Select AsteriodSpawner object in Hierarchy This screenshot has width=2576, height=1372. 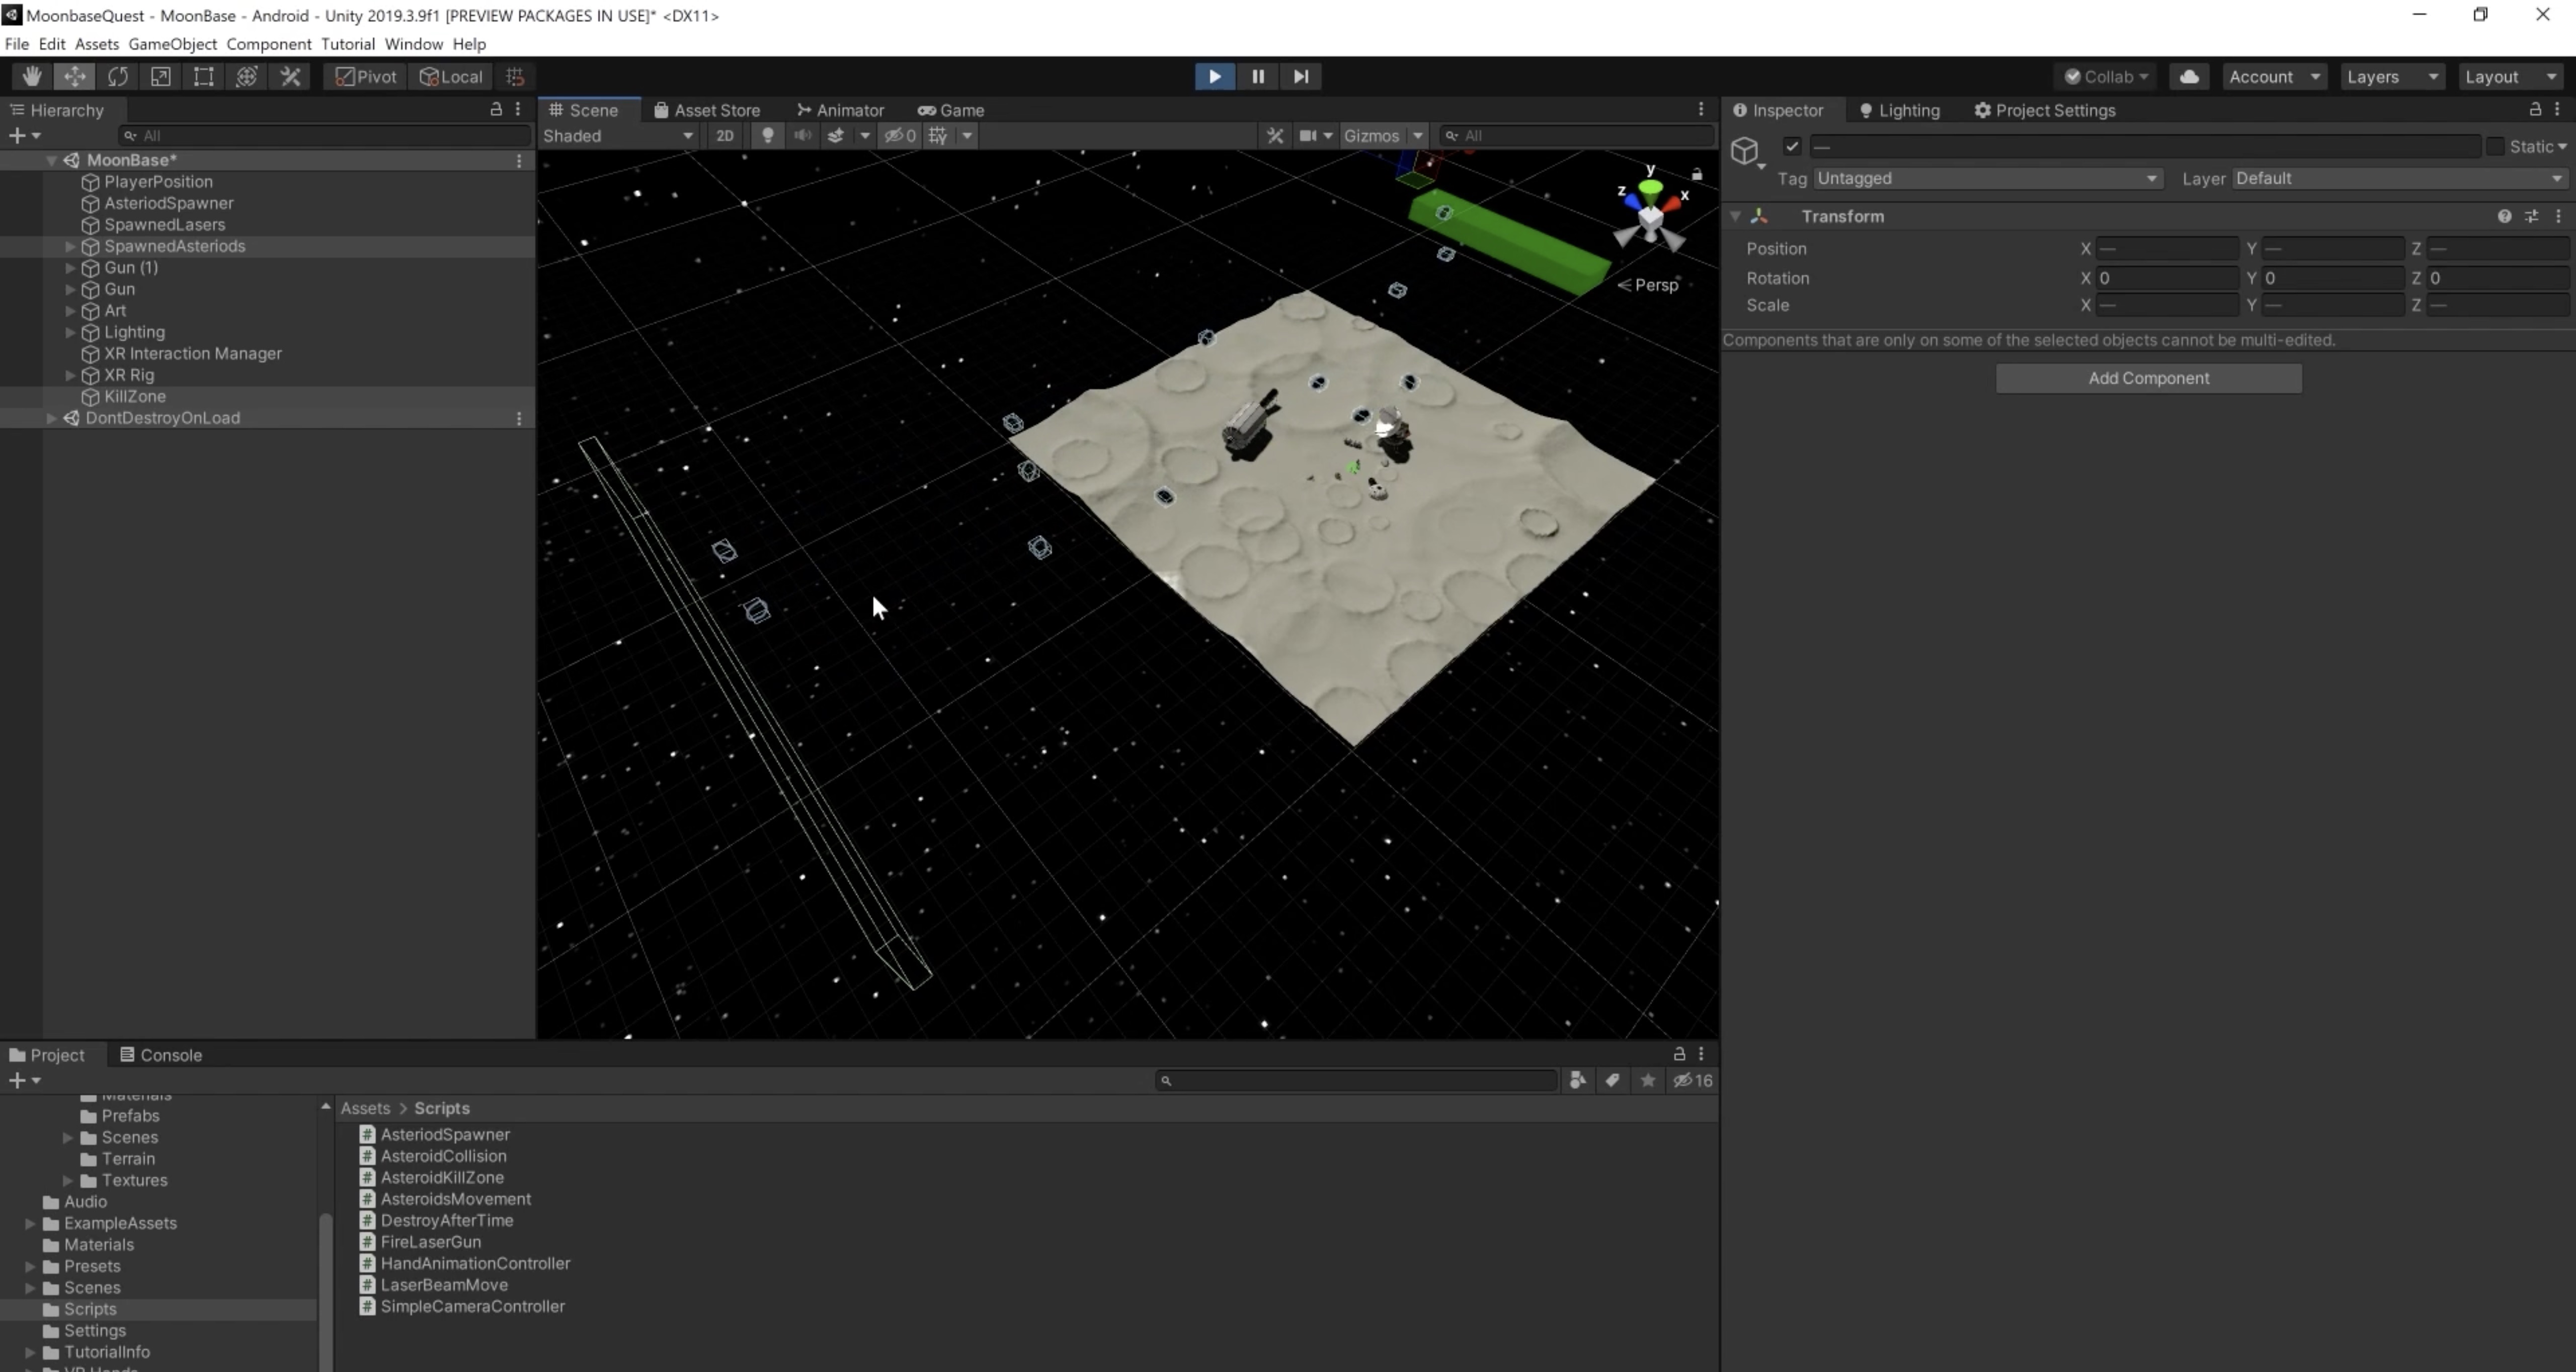[168, 203]
